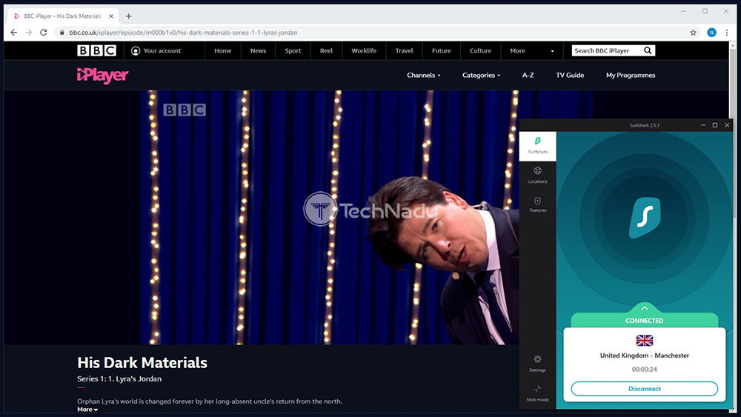Open My Programmes
Image resolution: width=741 pixels, height=417 pixels.
pos(631,75)
